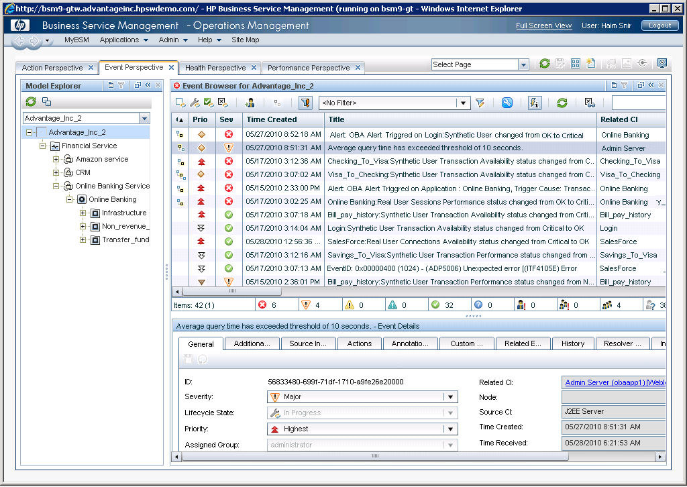The height and width of the screenshot is (487, 687).
Task: Click the monitor clock icon in page toolbar
Action: [x=662, y=64]
